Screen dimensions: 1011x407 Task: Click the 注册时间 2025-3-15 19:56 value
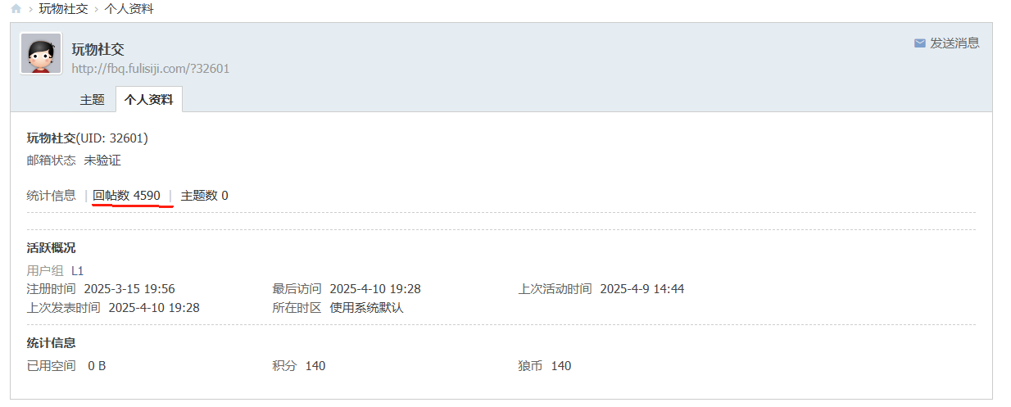pos(129,289)
